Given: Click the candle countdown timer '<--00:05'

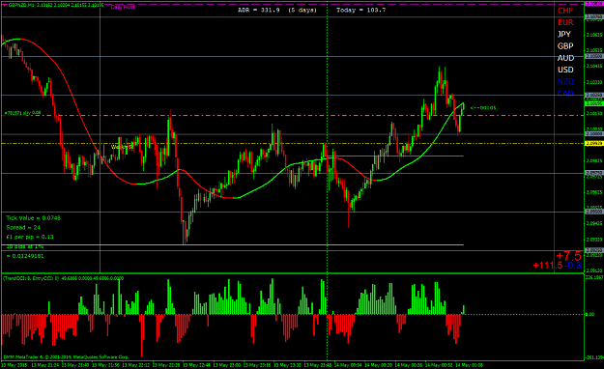Looking at the screenshot, I should click(483, 108).
